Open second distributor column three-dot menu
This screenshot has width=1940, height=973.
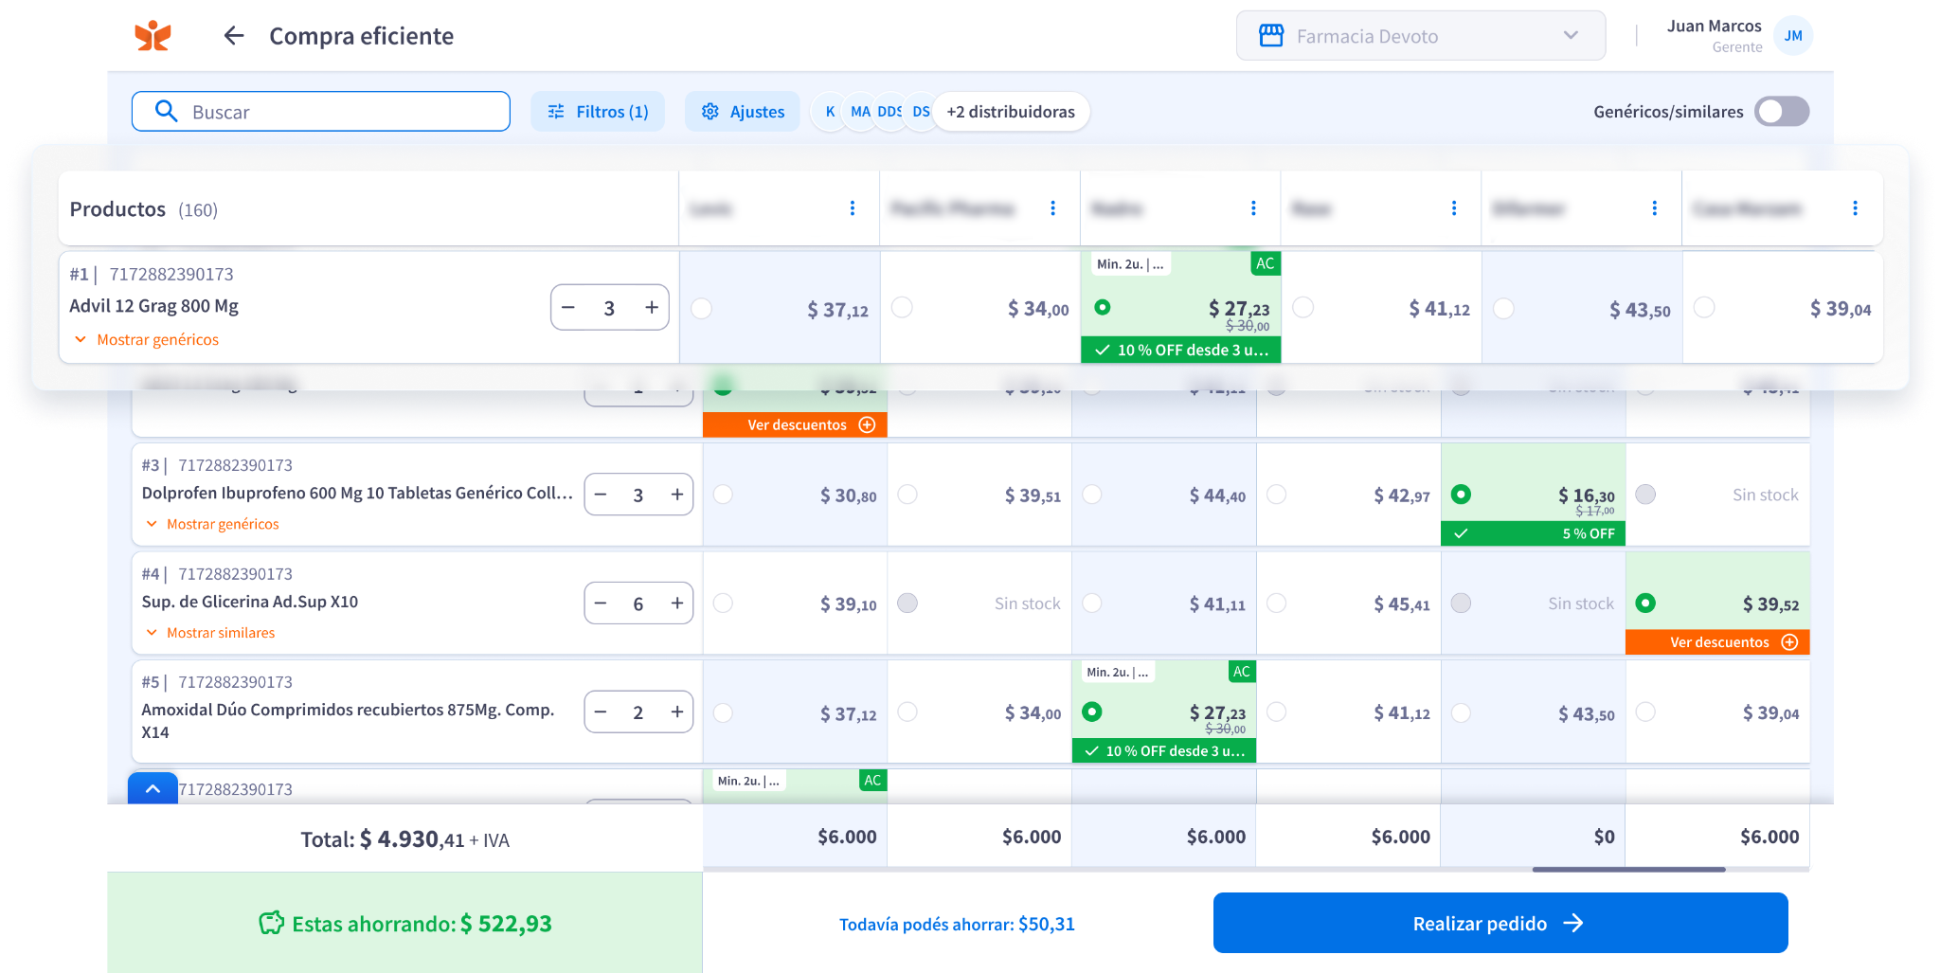point(1053,208)
